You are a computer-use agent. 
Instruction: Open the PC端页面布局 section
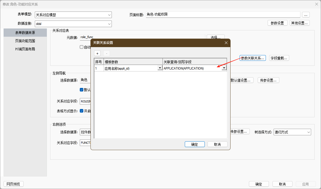25,49
